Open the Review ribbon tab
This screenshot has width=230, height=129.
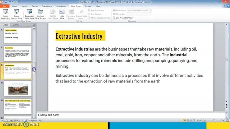coord(88,6)
